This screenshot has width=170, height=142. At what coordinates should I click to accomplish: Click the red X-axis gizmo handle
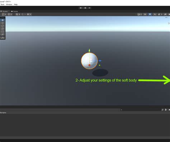click(x=89, y=65)
